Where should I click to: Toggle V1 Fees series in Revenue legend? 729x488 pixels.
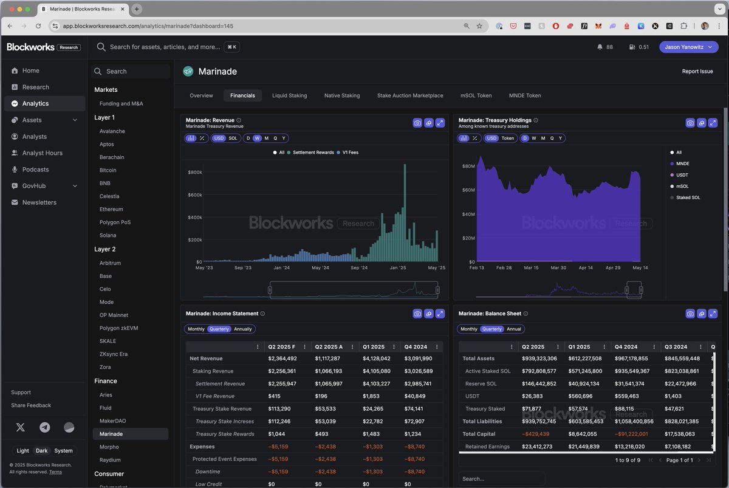[x=347, y=153]
